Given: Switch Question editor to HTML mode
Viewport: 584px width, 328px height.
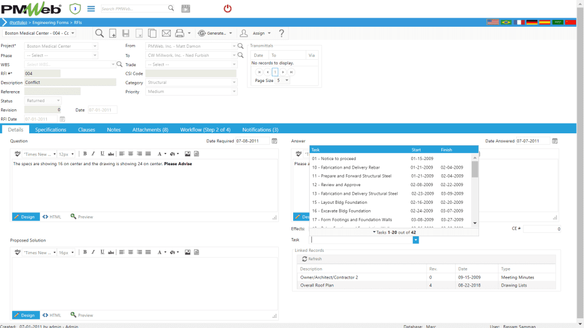Looking at the screenshot, I should click(52, 217).
